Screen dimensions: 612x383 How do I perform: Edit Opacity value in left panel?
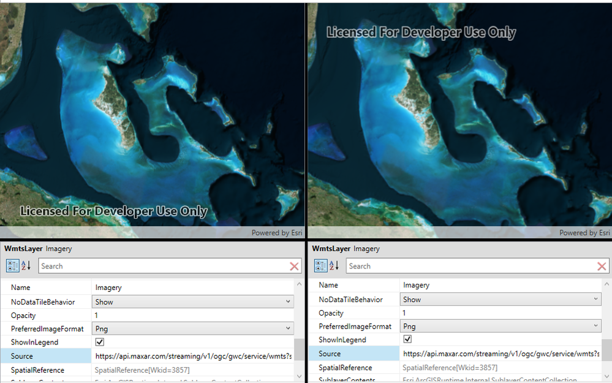coord(193,315)
